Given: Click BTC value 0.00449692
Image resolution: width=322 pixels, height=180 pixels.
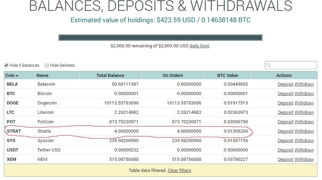Looking at the screenshot, I should [x=236, y=84].
